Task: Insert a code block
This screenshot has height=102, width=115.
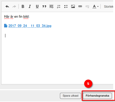Action: pyautogui.click(x=51, y=6)
